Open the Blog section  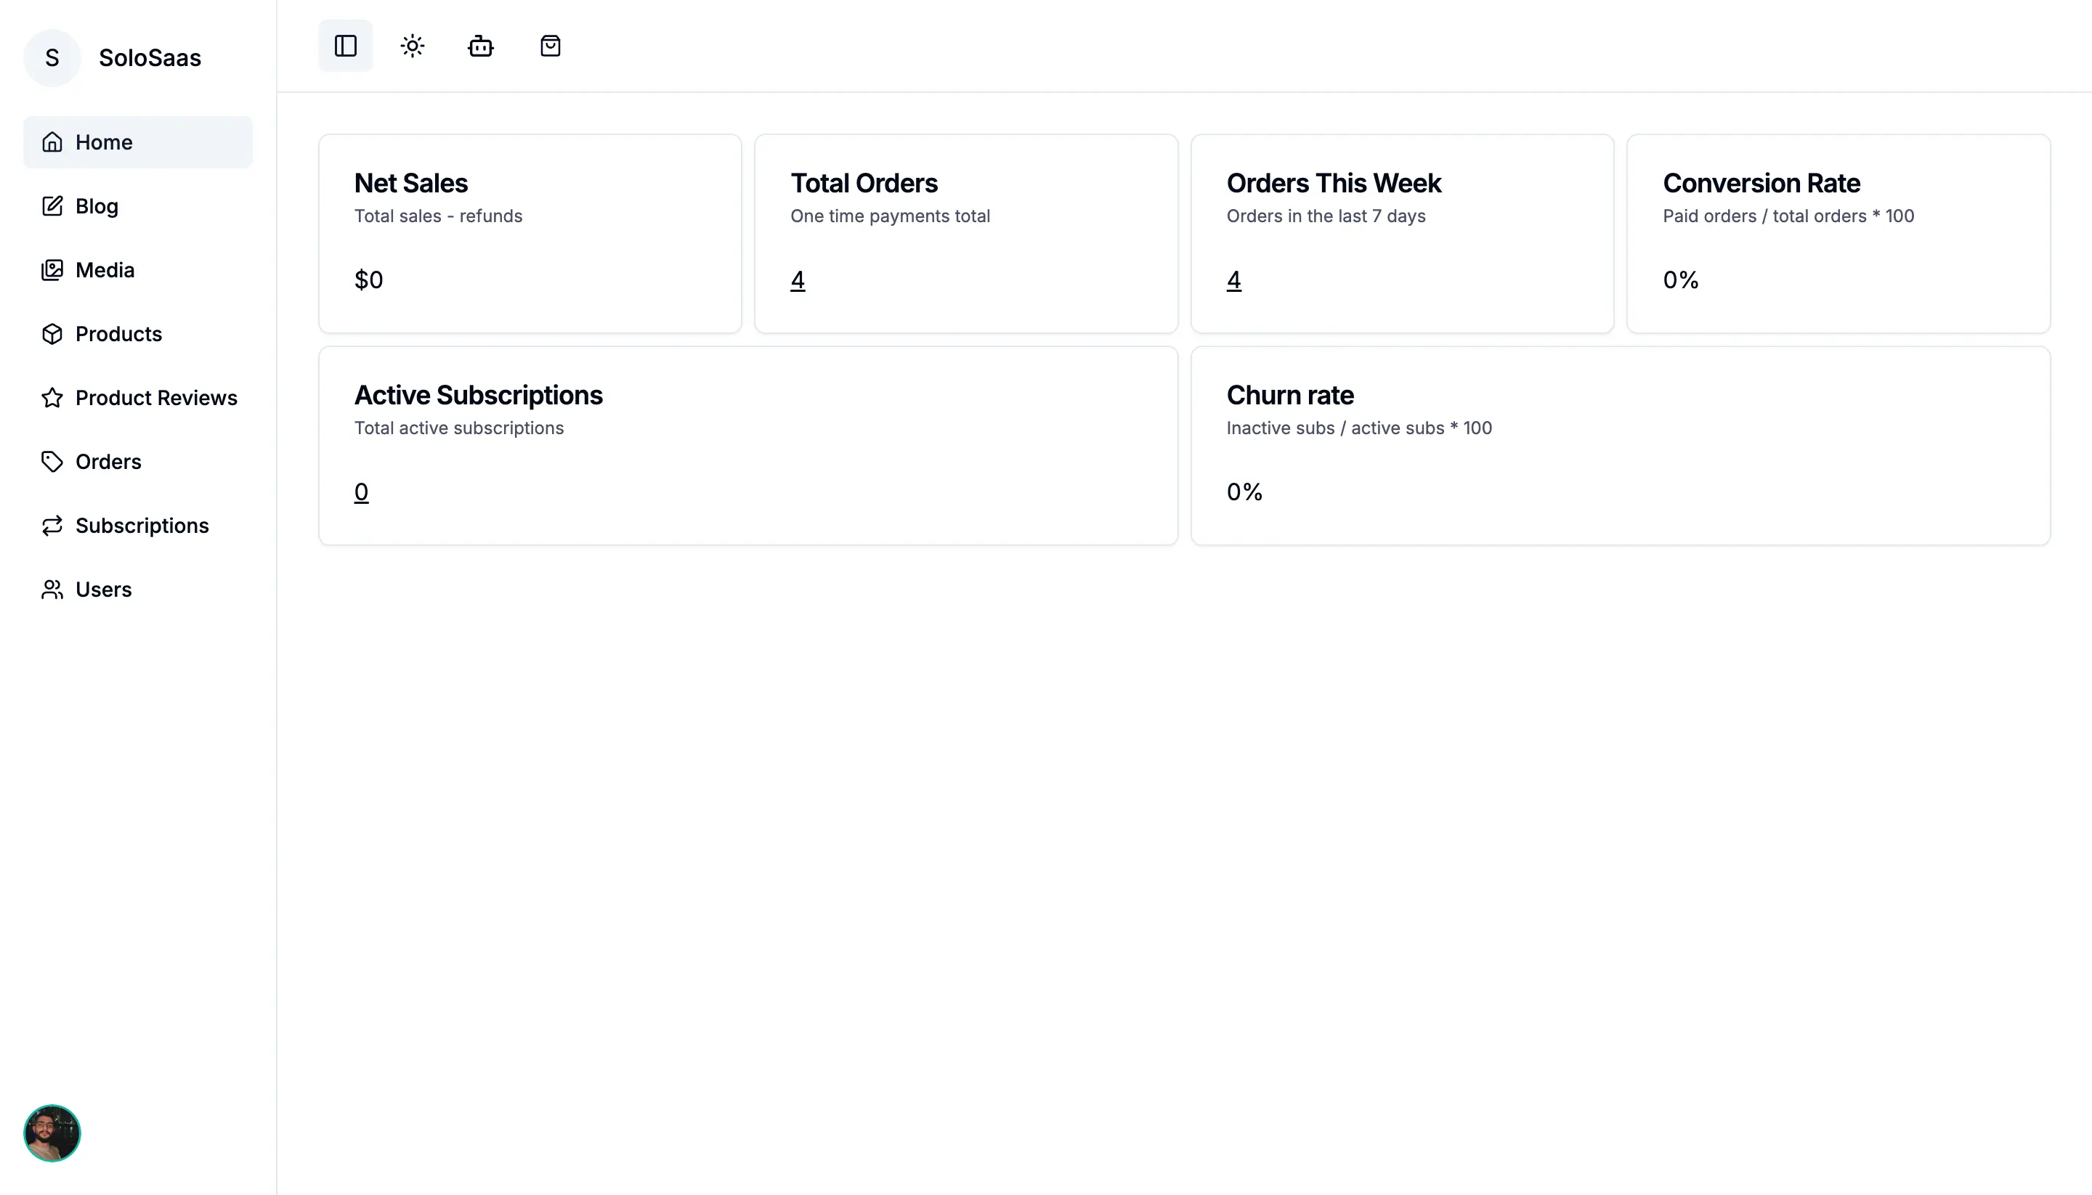(138, 206)
